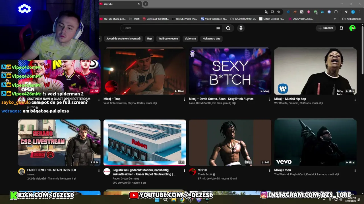This screenshot has width=364, height=204.
Task: Open options menu for Mixajul meu
Action: tap(355, 170)
